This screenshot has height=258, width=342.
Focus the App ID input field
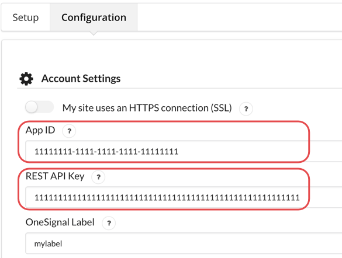point(184,151)
